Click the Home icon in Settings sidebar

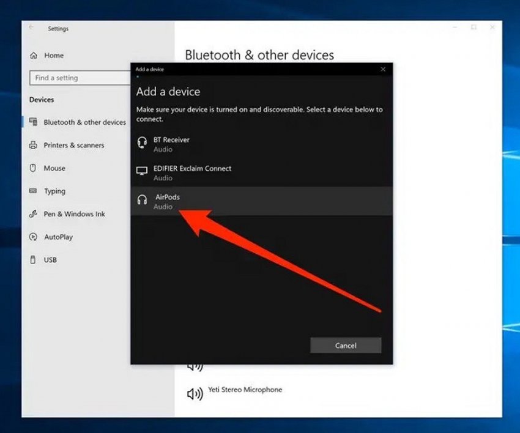coord(33,56)
